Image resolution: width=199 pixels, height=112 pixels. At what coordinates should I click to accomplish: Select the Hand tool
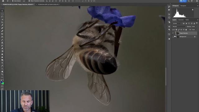pos(2,72)
